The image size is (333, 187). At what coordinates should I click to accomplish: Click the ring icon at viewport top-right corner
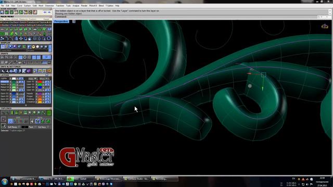[325, 26]
